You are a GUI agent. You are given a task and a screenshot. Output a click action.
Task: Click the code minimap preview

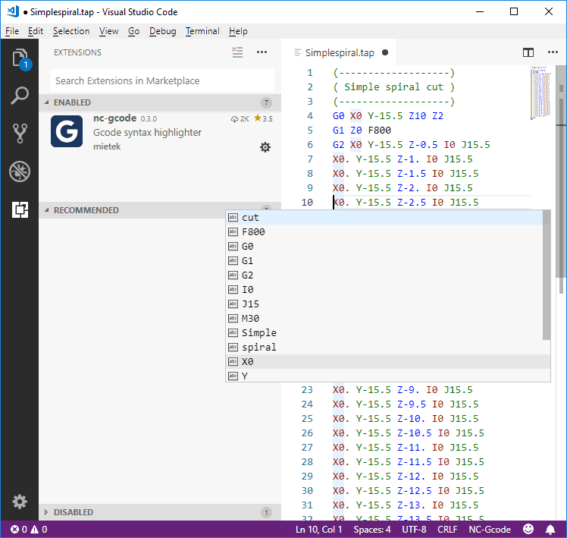[540, 93]
